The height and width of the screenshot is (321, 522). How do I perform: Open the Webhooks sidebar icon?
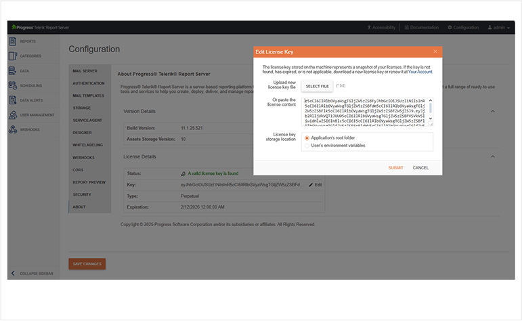coord(13,129)
